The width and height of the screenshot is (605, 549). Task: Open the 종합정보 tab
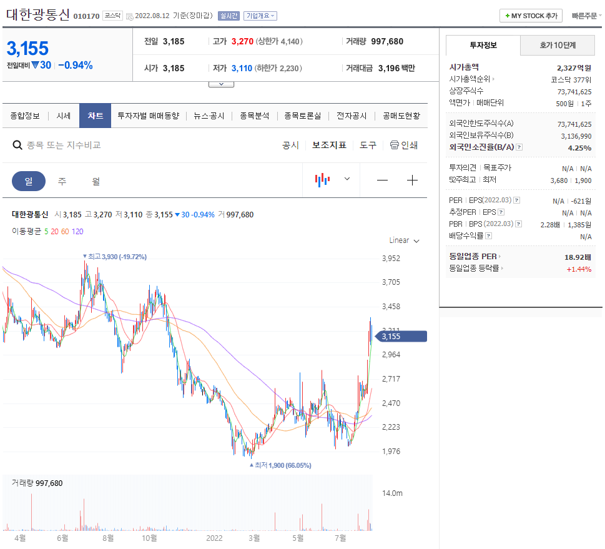click(25, 116)
